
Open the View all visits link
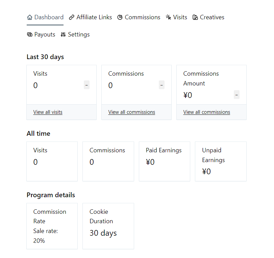[x=48, y=112]
